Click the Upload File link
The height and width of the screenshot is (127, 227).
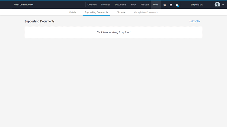click(x=195, y=21)
